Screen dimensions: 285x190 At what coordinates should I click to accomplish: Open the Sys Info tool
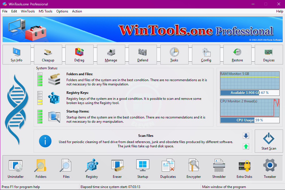(16, 55)
